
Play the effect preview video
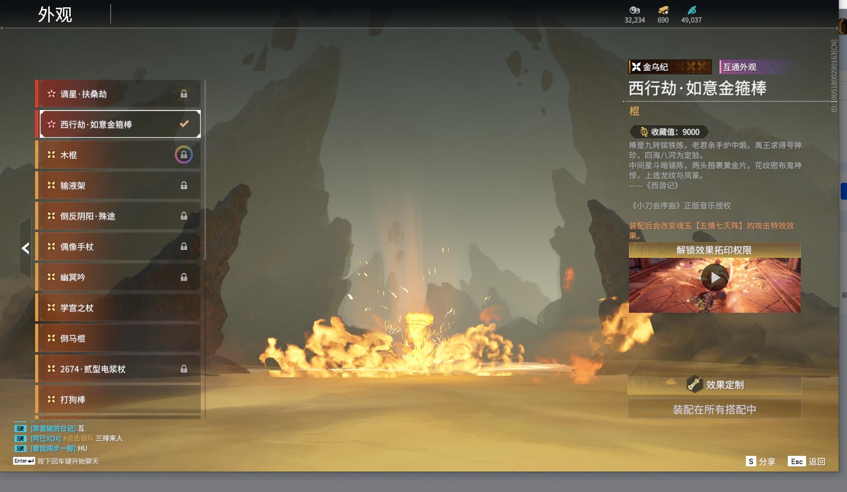tap(714, 278)
